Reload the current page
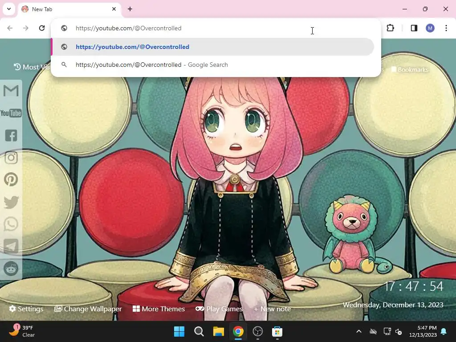The height and width of the screenshot is (342, 456). pos(42,28)
